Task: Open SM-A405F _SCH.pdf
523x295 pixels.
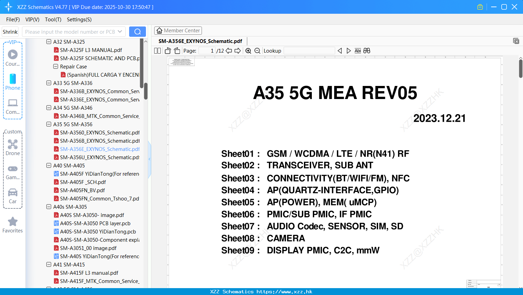Action: [83, 182]
